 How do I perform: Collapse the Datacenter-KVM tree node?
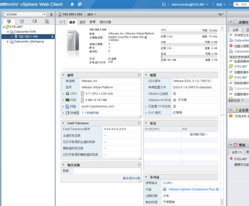8,32
